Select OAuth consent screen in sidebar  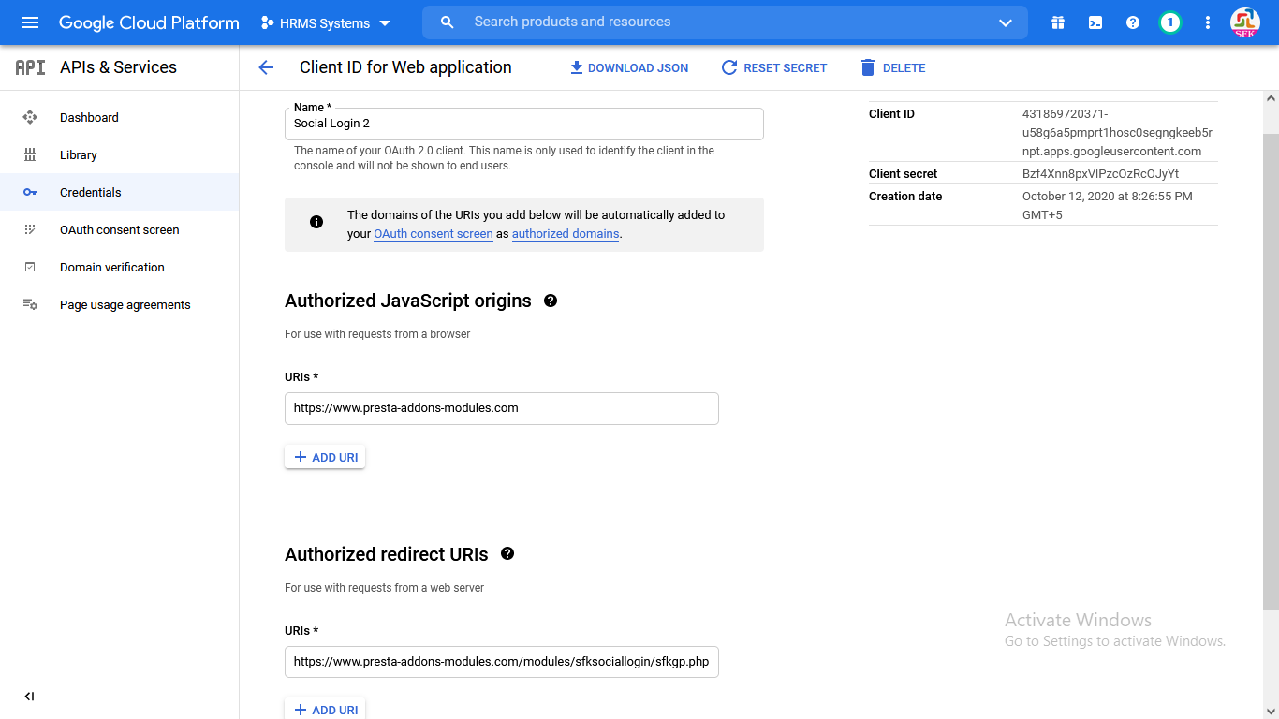[119, 229]
